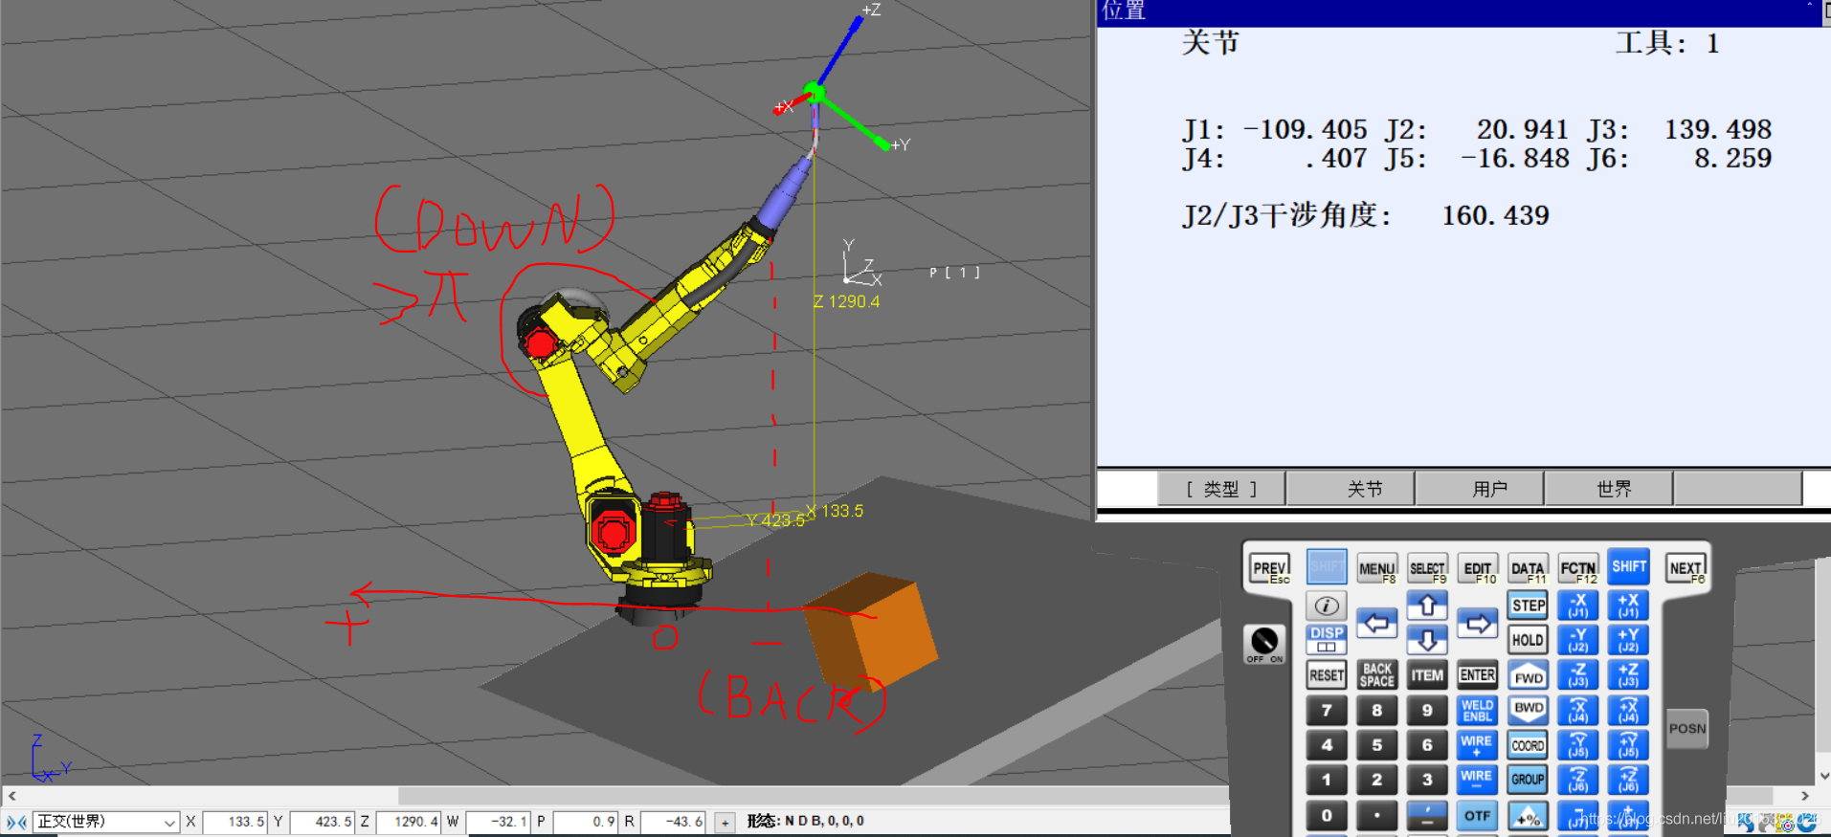Click the decimal point key
1831x837 pixels.
tap(1376, 815)
